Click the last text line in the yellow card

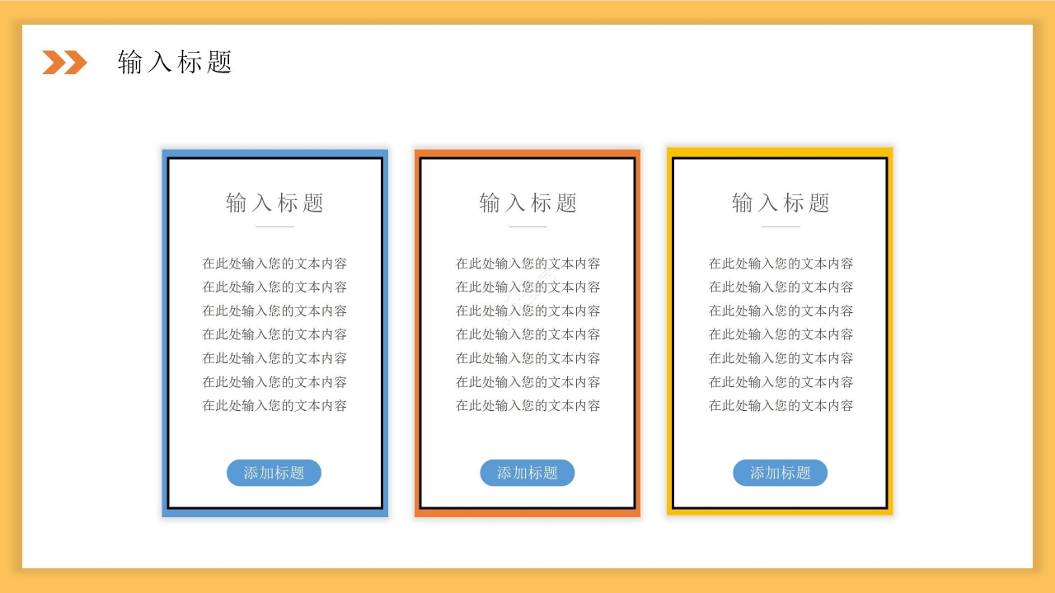click(781, 405)
